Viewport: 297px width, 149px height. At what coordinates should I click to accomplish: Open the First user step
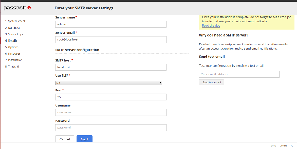click(x=12, y=54)
